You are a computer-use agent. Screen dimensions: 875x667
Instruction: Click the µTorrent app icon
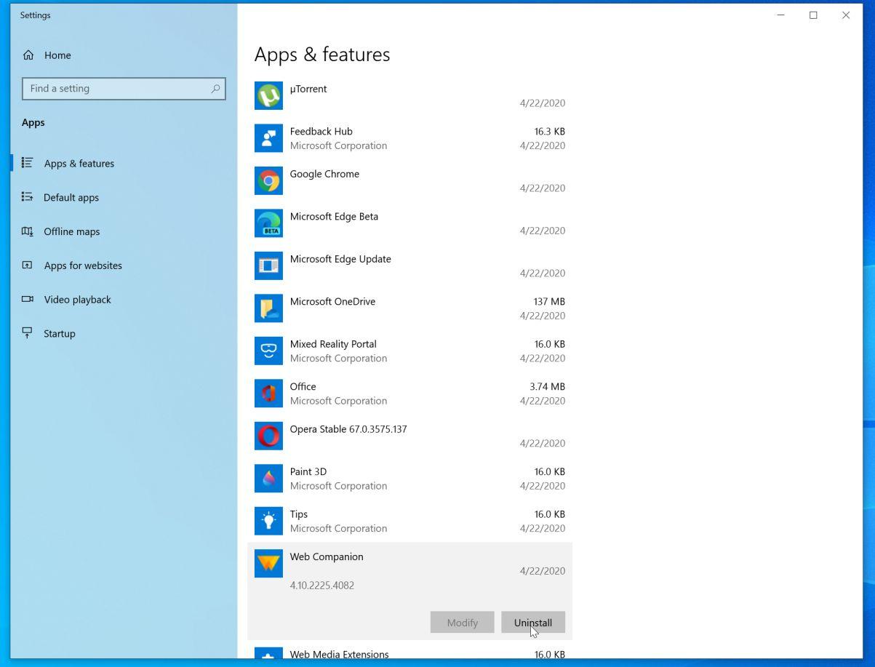point(268,96)
